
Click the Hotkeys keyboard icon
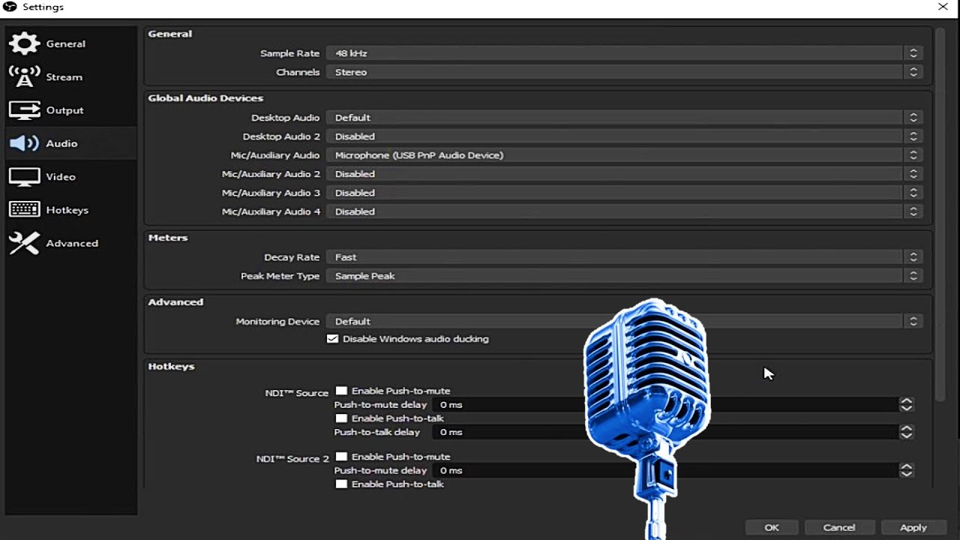coord(24,210)
